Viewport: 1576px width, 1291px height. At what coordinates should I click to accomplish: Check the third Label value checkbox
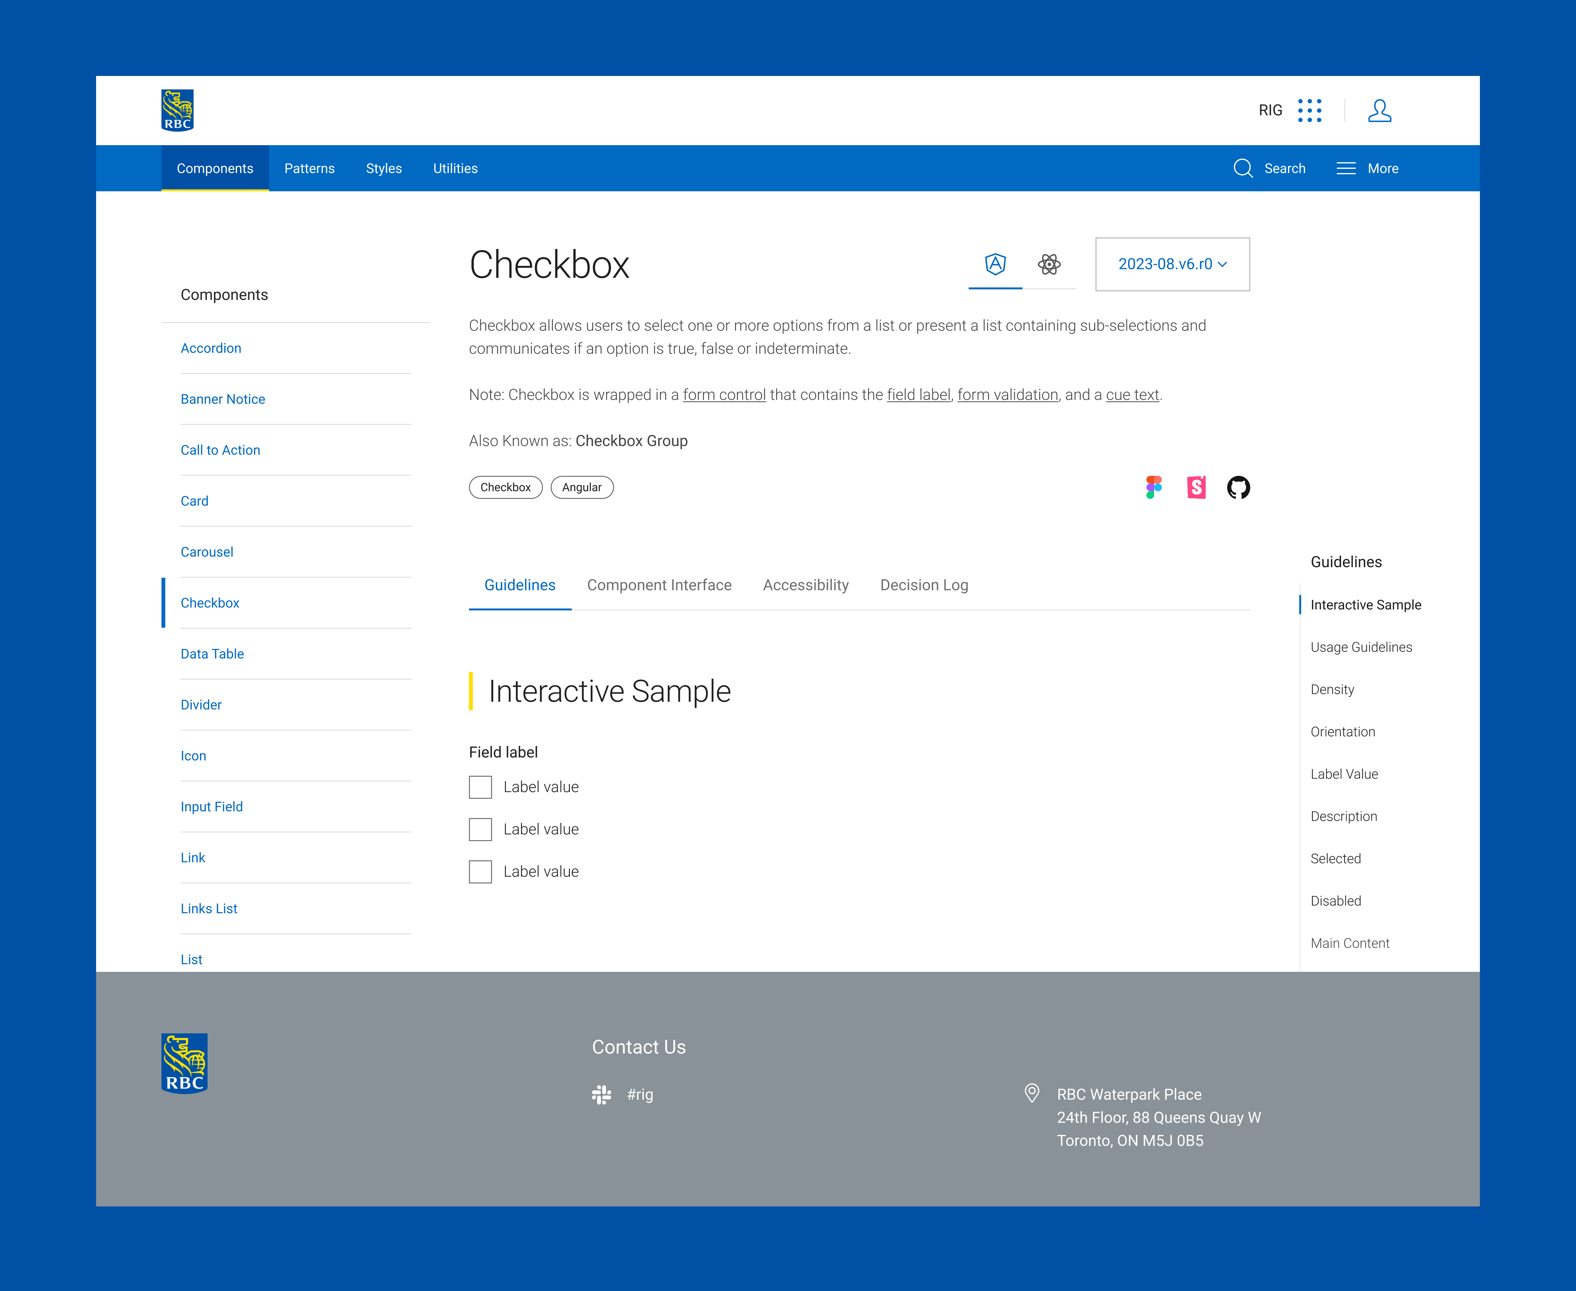tap(480, 872)
